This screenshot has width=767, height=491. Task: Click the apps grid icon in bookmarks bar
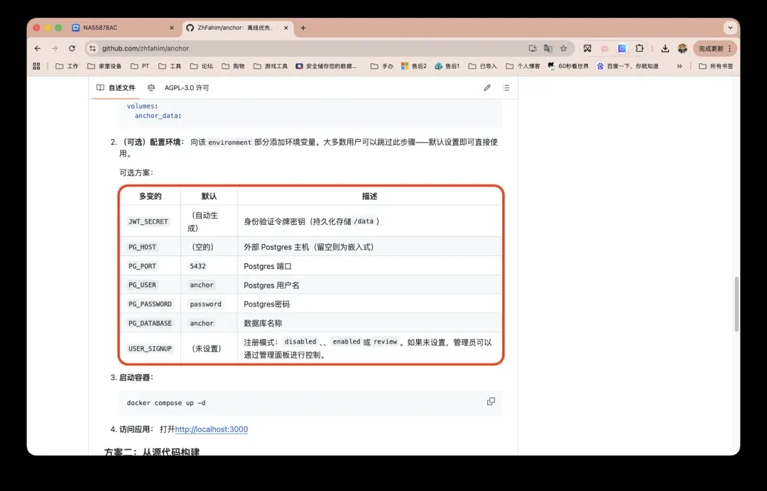coord(37,66)
